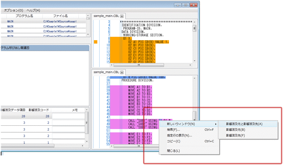The height and width of the screenshot is (165, 283).
Task: Minimize the application window
Action: coord(178,5)
